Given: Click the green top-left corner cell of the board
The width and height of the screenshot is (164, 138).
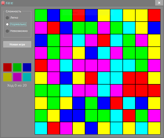Looking at the screenshot, I should point(41,15).
